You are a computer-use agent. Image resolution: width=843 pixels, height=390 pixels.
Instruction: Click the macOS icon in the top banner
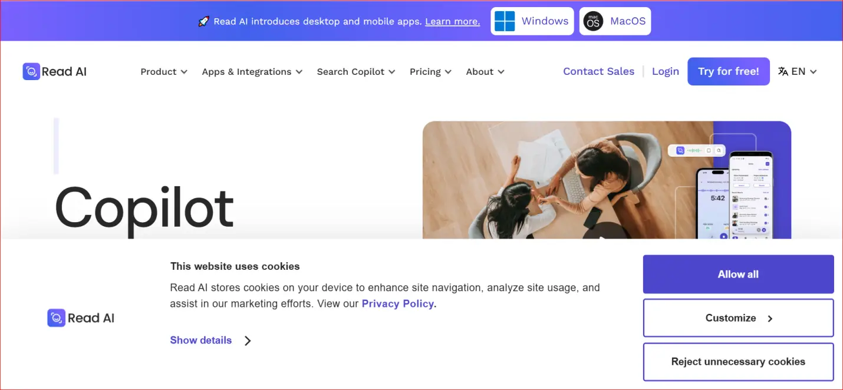pos(592,21)
